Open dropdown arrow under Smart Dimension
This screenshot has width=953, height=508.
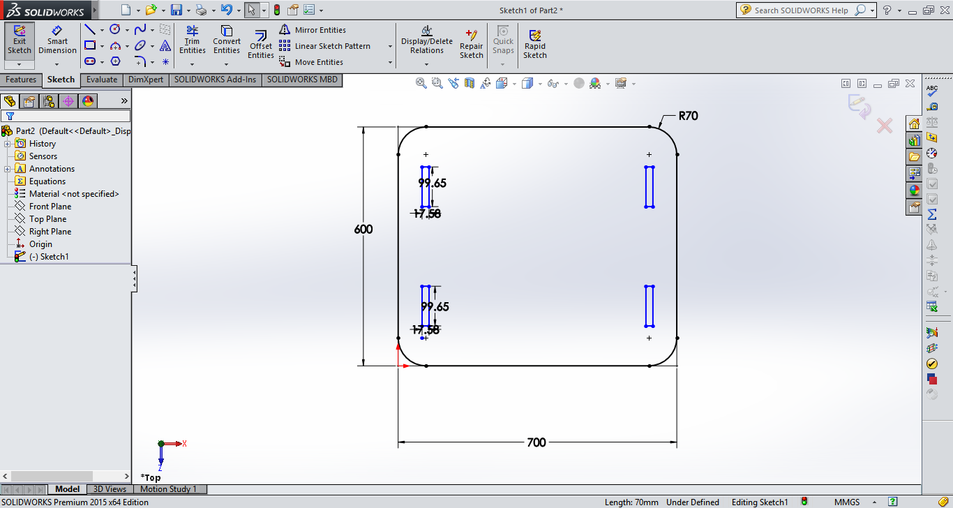pos(57,64)
